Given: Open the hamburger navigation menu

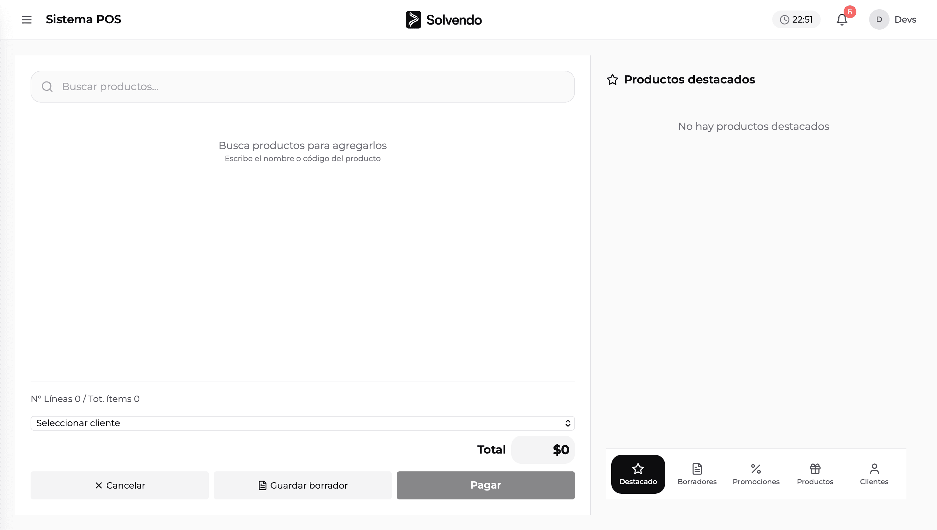Looking at the screenshot, I should (x=26, y=20).
